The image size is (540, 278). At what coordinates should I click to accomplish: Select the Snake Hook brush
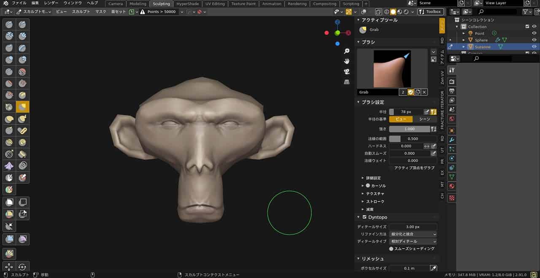(22, 119)
